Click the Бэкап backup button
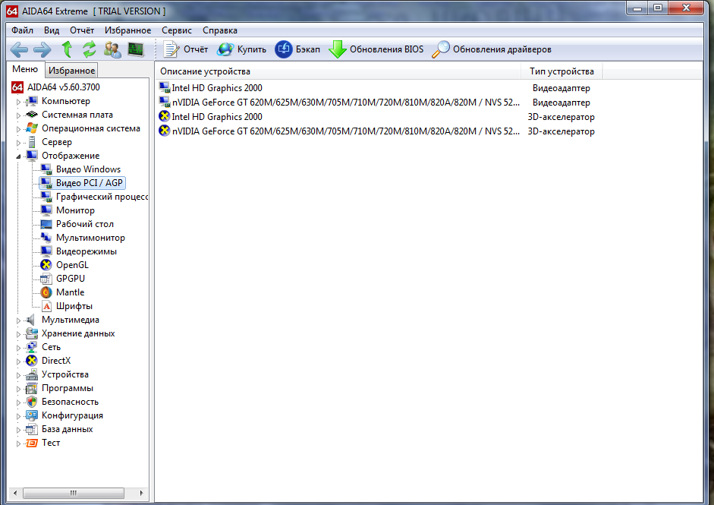714x505 pixels. point(297,49)
